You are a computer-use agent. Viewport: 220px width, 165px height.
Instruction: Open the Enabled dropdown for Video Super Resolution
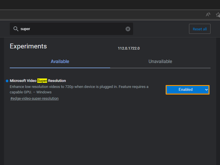coord(187,90)
